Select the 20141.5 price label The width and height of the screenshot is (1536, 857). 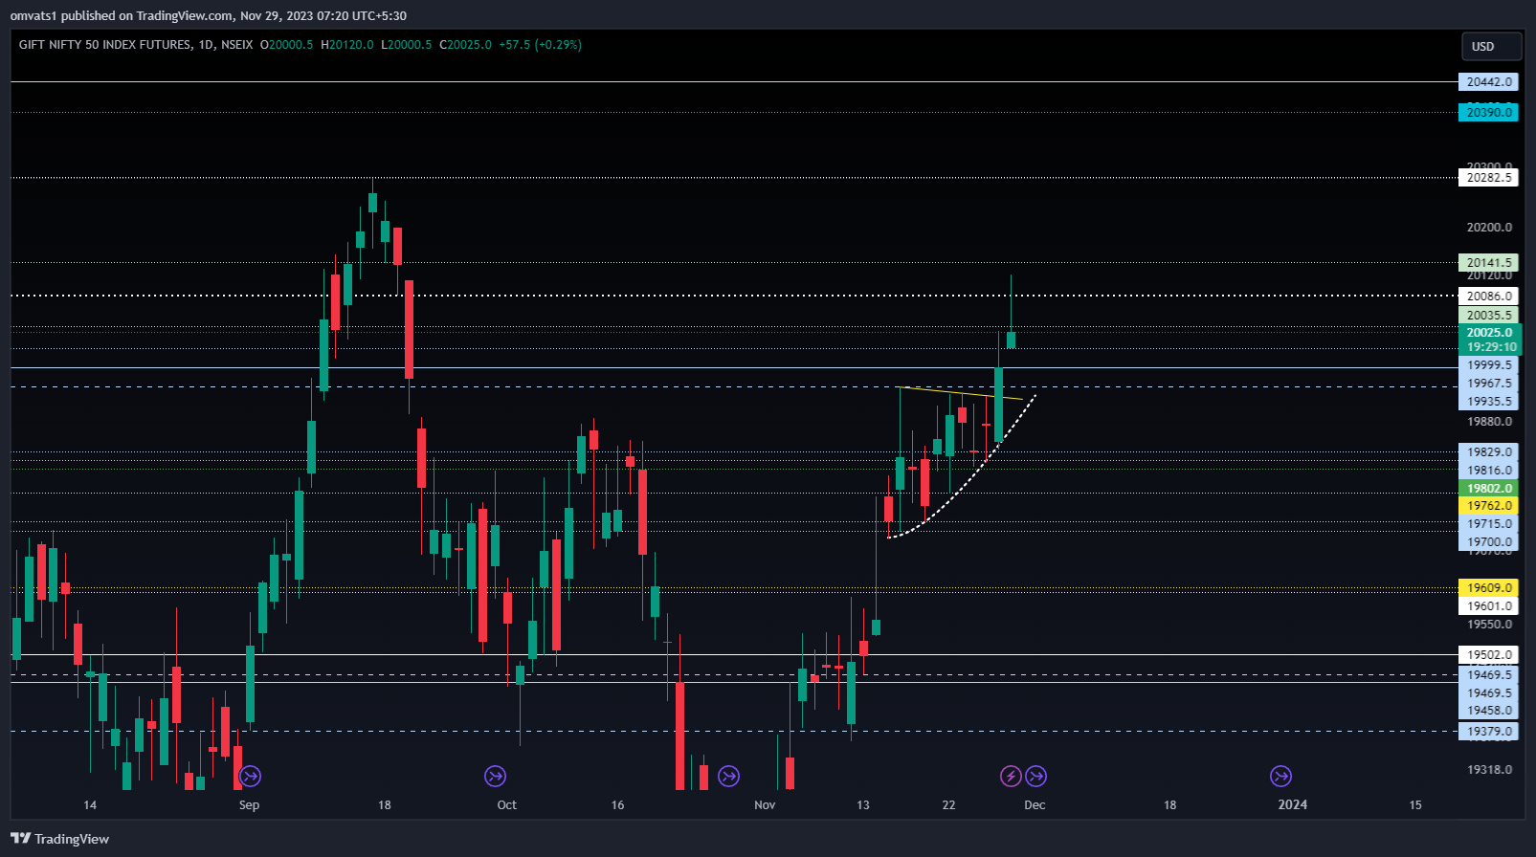pos(1488,262)
